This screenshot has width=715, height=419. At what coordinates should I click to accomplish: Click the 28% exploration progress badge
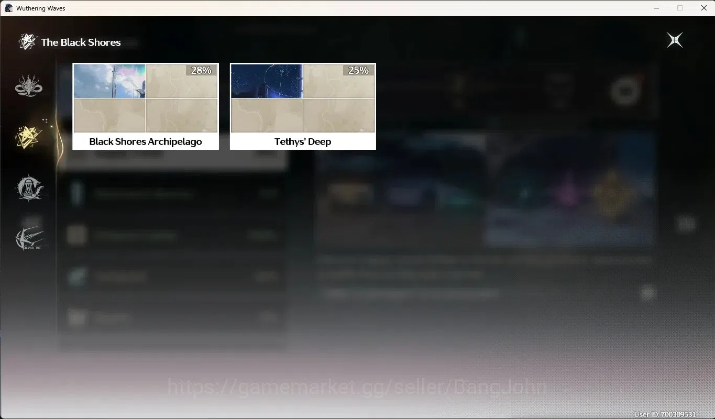201,70
